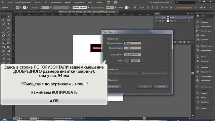Image resolution: width=215 pixels, height=121 pixels.
Task: Open the Arrange Documents dropdown
Action: point(116,2)
